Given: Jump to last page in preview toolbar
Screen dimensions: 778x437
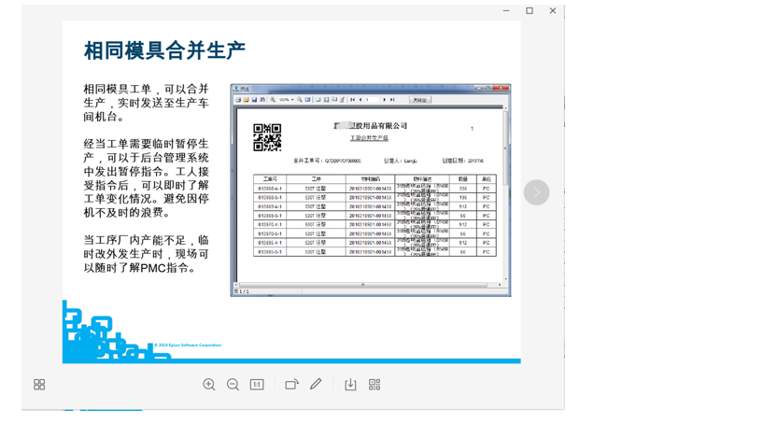Looking at the screenshot, I should pyautogui.click(x=392, y=100).
